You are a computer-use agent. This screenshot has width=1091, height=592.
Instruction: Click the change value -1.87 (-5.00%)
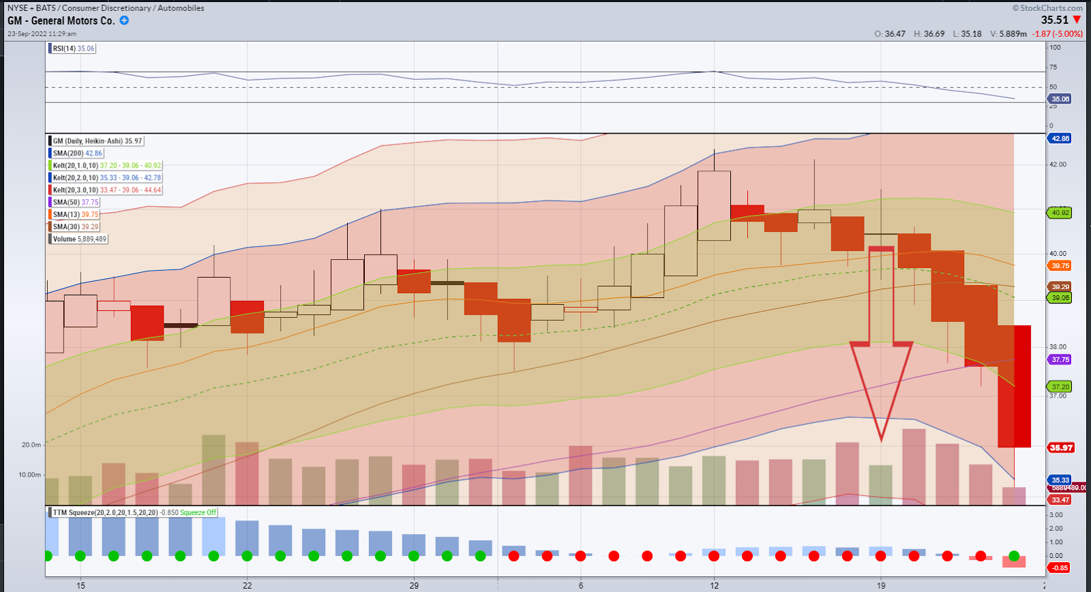1057,33
